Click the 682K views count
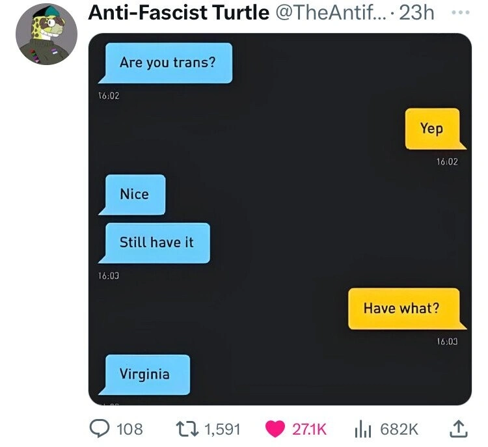This screenshot has width=488, height=447. pos(398,429)
